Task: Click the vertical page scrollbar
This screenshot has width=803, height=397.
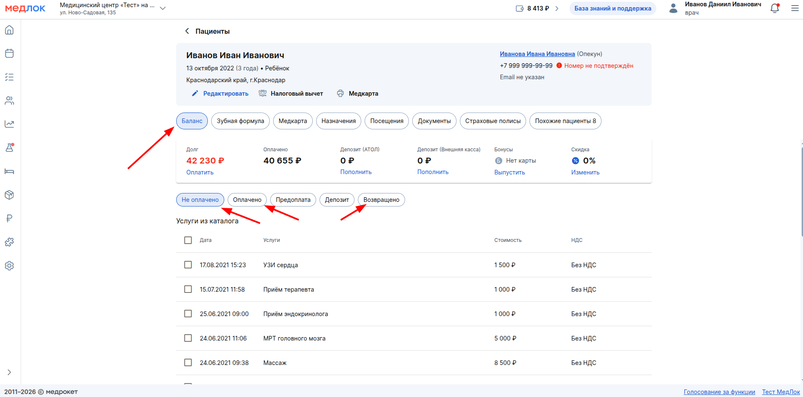Action: point(801,190)
